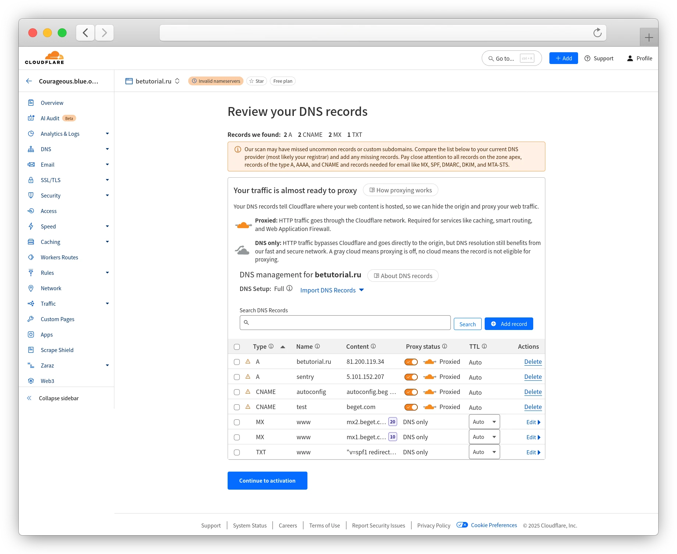677x554 pixels.
Task: Select the Email icon in sidebar
Action: coord(31,164)
